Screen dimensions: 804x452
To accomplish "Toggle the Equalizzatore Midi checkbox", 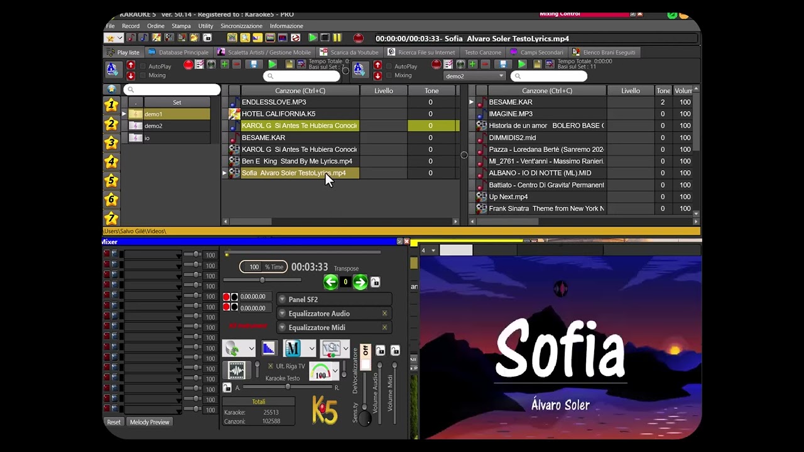I will [384, 327].
